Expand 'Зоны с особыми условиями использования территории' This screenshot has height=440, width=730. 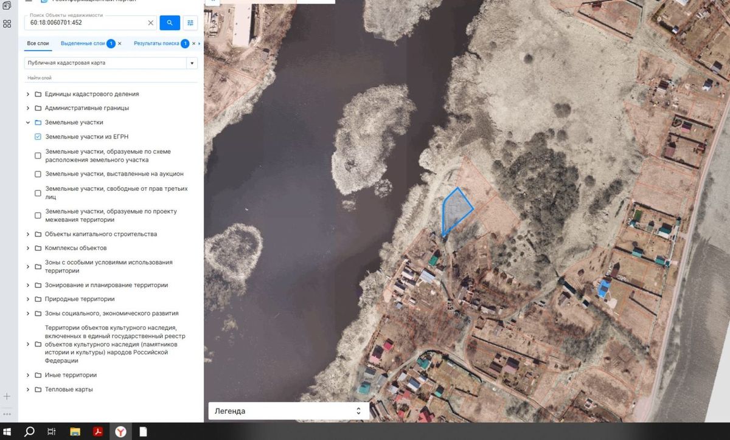27,266
